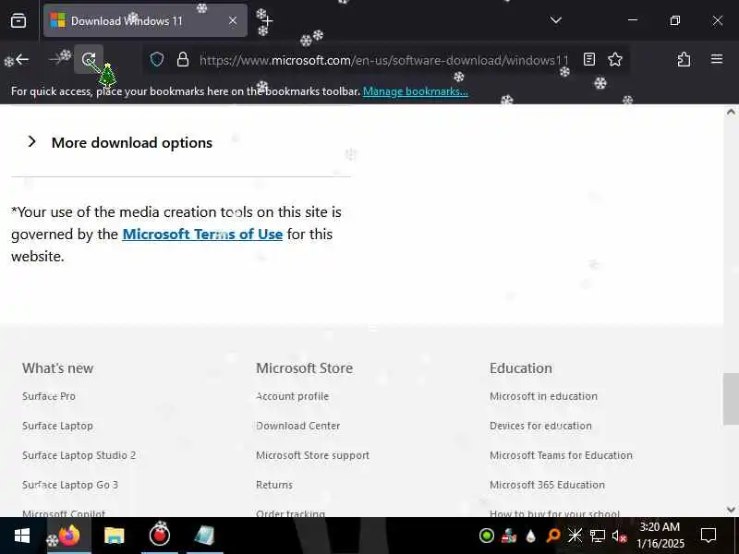Screen dimensions: 739x554
Task: Click the page scrollbar up arrow
Action: (x=731, y=112)
